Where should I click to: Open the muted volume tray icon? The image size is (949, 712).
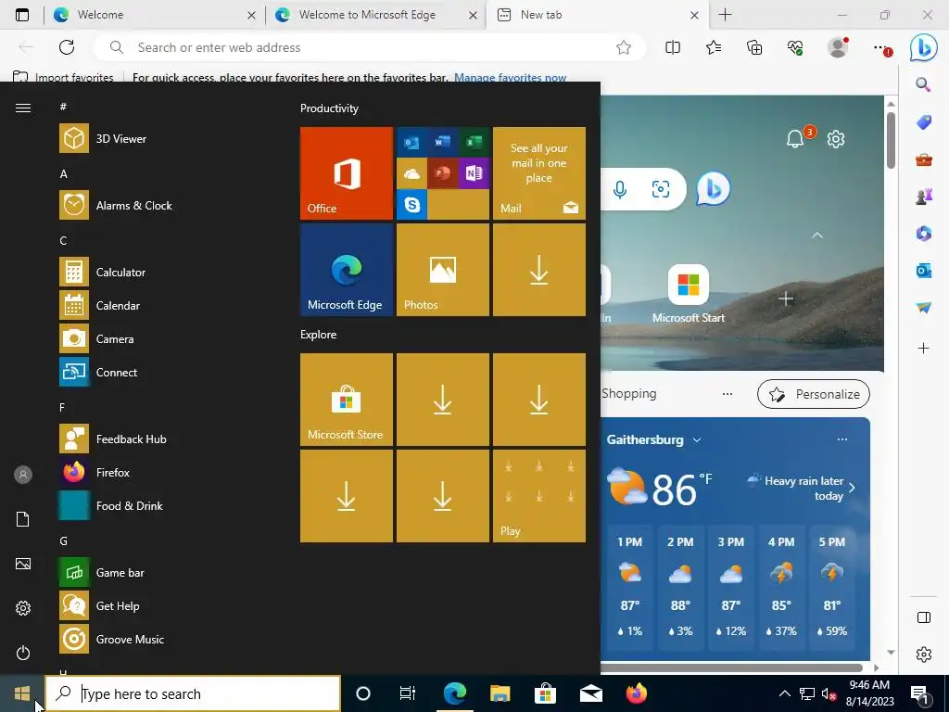click(829, 693)
